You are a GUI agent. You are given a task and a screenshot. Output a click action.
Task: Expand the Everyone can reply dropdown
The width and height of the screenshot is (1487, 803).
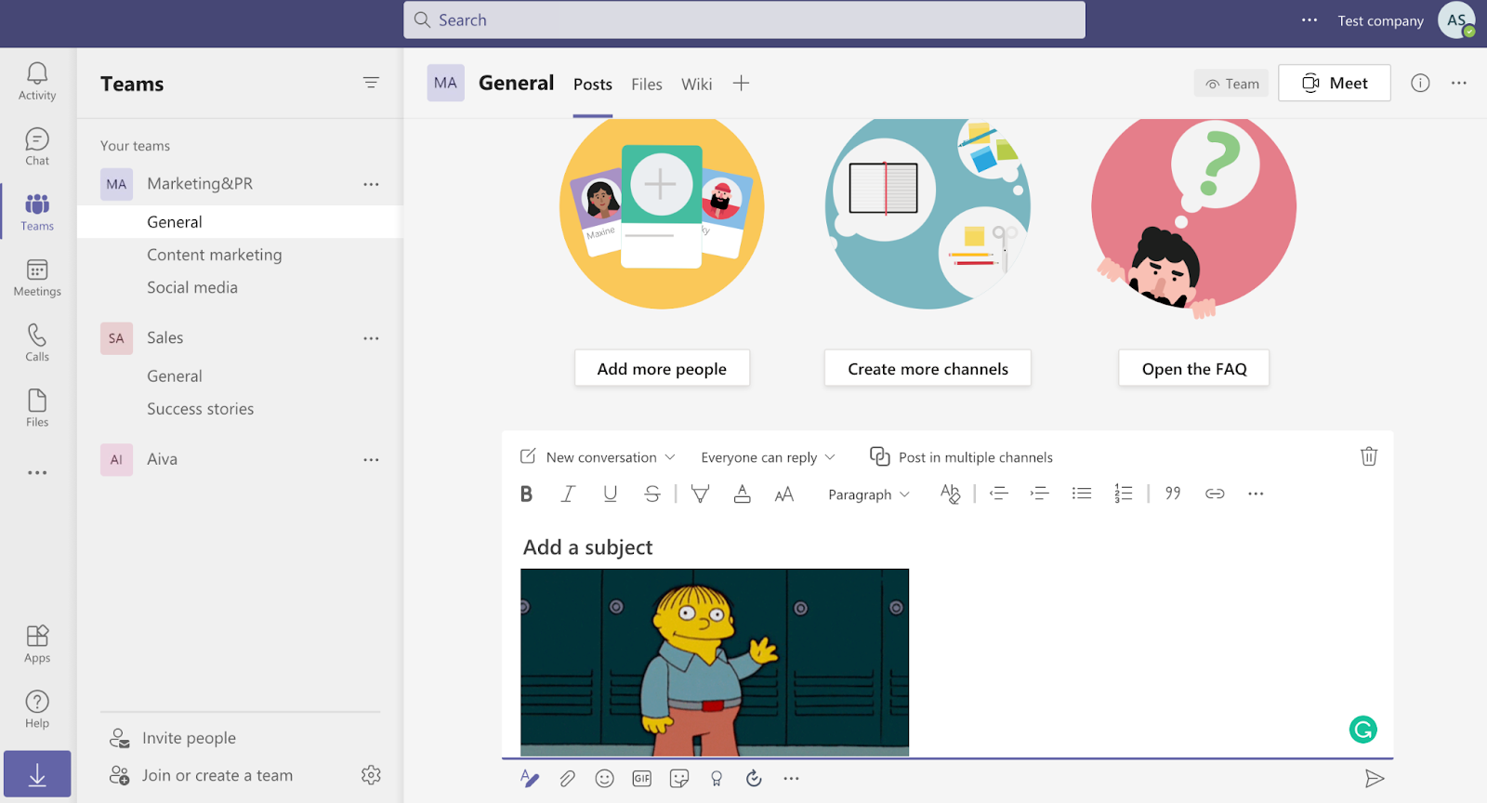769,457
